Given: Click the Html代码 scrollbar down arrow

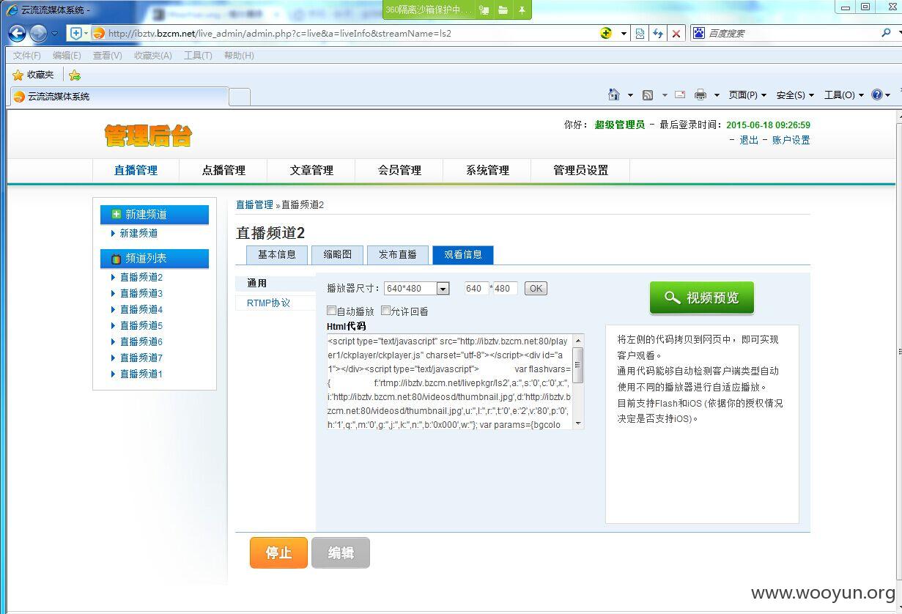Looking at the screenshot, I should 578,423.
